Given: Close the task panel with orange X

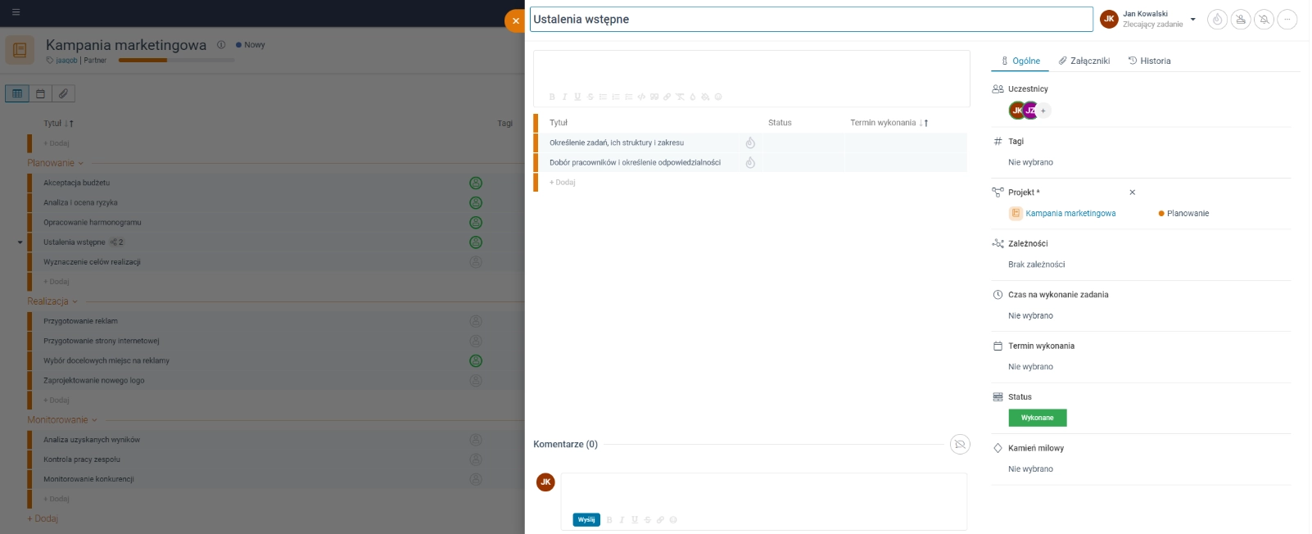Looking at the screenshot, I should [x=515, y=20].
